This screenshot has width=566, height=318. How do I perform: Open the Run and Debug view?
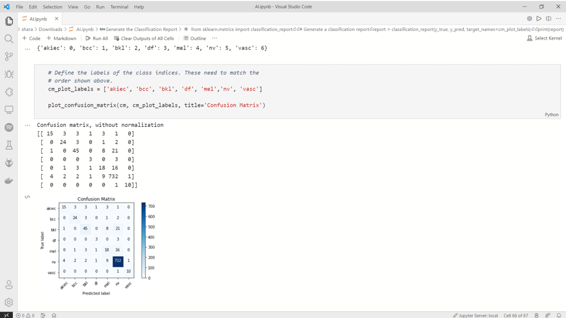(x=9, y=74)
